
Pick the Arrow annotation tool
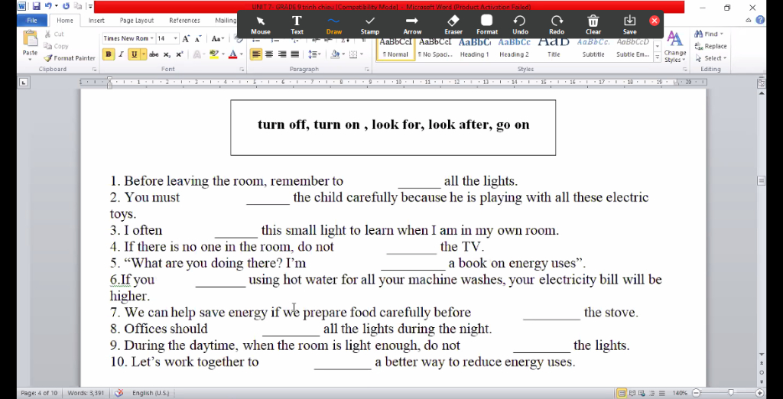(412, 24)
